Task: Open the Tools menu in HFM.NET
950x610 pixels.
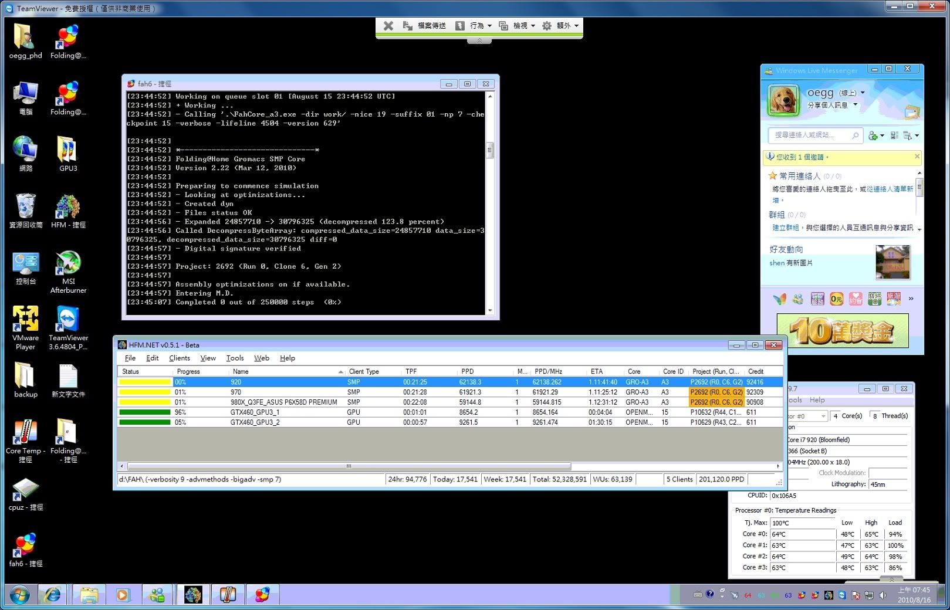Action: tap(235, 358)
